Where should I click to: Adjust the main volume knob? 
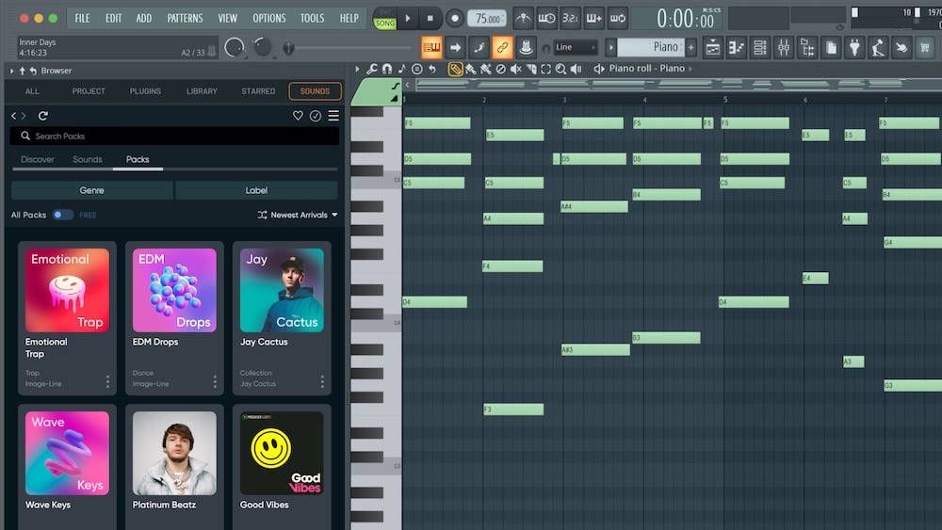[235, 47]
